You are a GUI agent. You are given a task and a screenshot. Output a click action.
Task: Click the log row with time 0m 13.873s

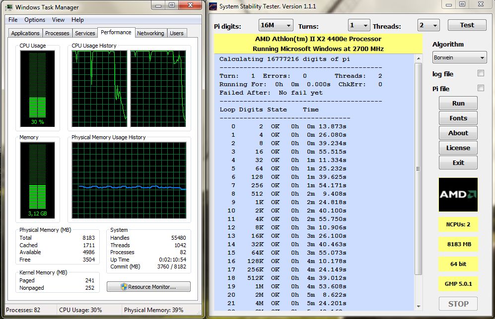[x=288, y=127]
